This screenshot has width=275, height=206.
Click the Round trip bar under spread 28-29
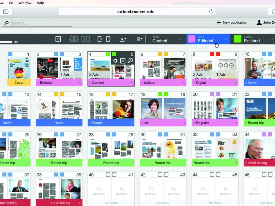click(111, 163)
